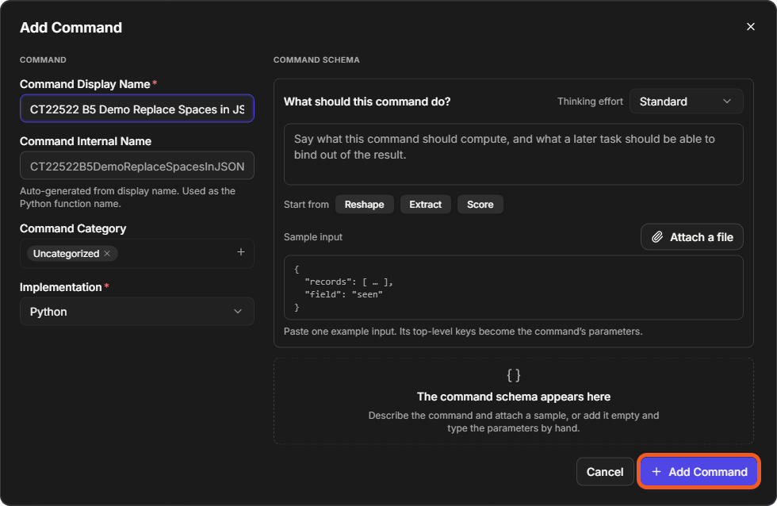Viewport: 777px width, 506px height.
Task: Choose the Score starter template
Action: point(480,205)
